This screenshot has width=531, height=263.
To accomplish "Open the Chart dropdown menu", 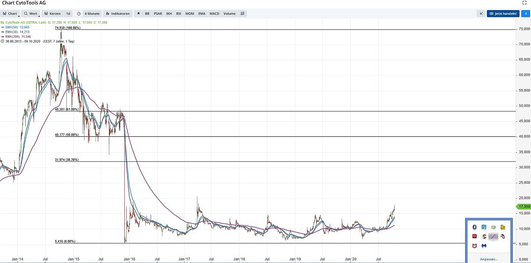I will [10, 14].
